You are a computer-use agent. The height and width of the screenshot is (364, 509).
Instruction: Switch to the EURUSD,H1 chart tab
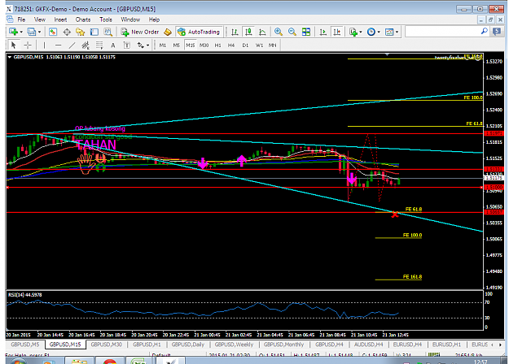pos(446,344)
